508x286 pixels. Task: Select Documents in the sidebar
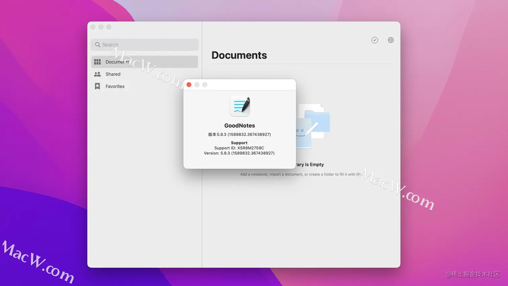tap(144, 62)
